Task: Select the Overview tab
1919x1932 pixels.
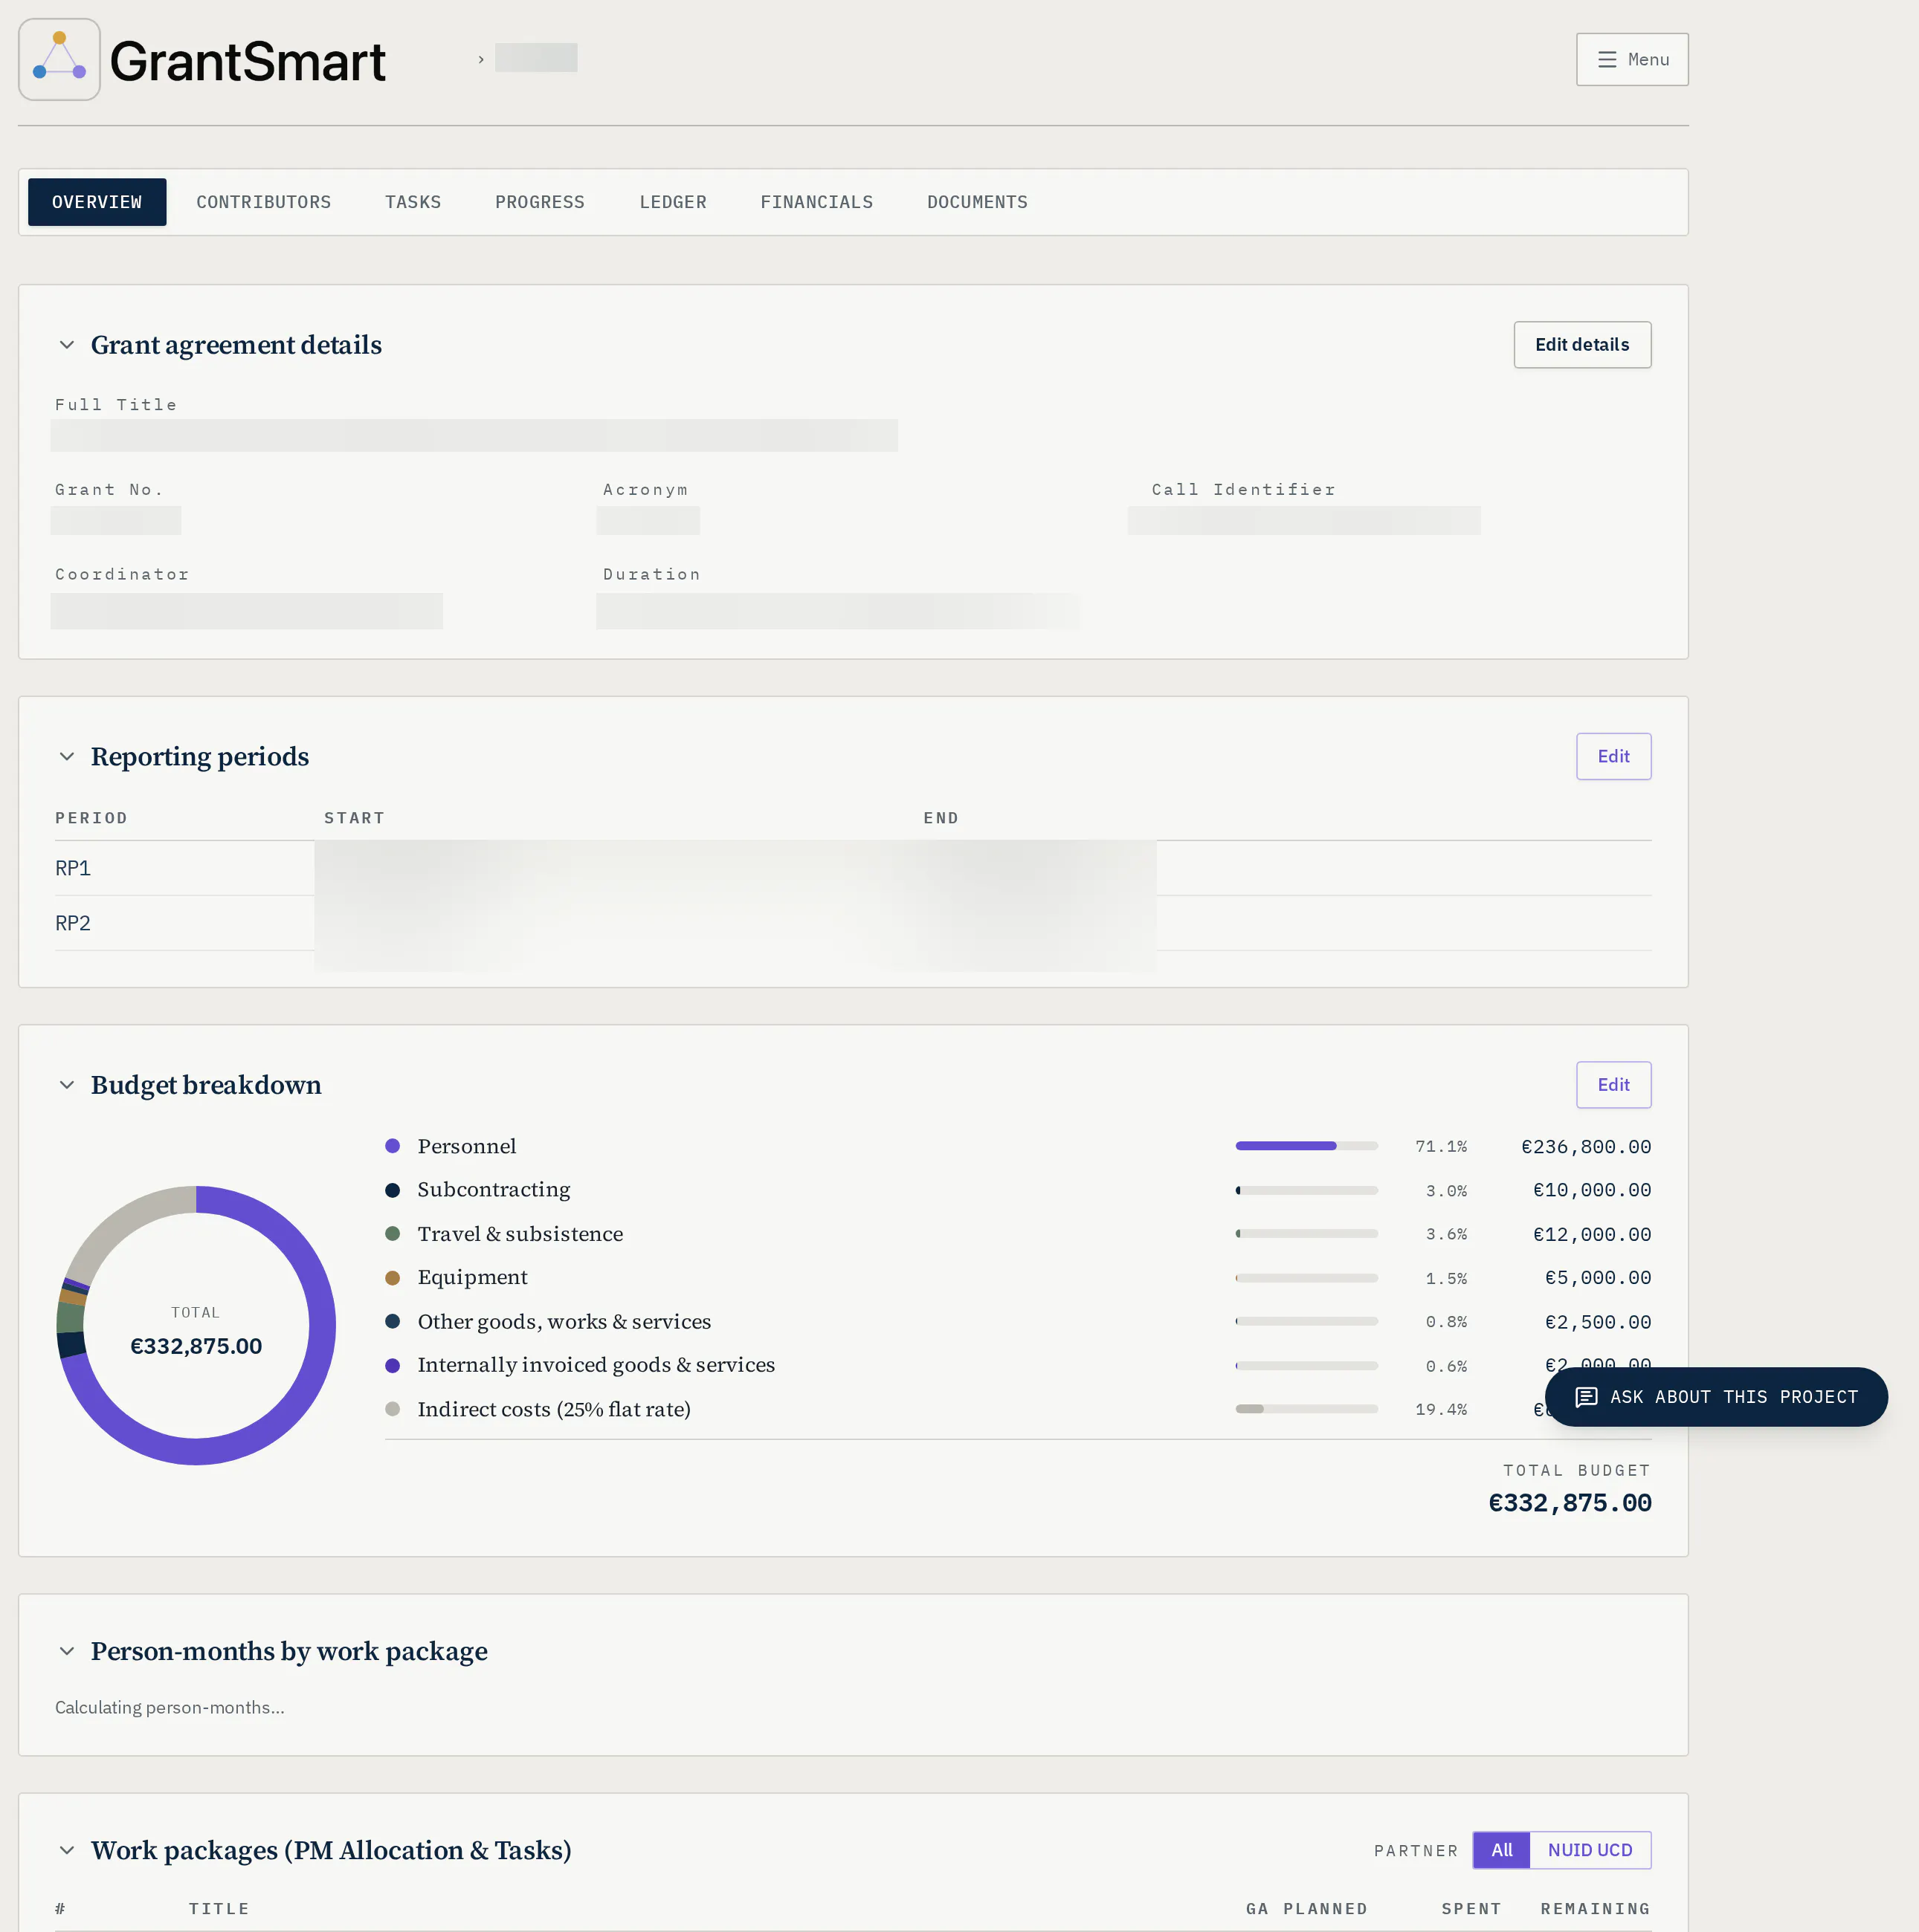Action: 97,202
